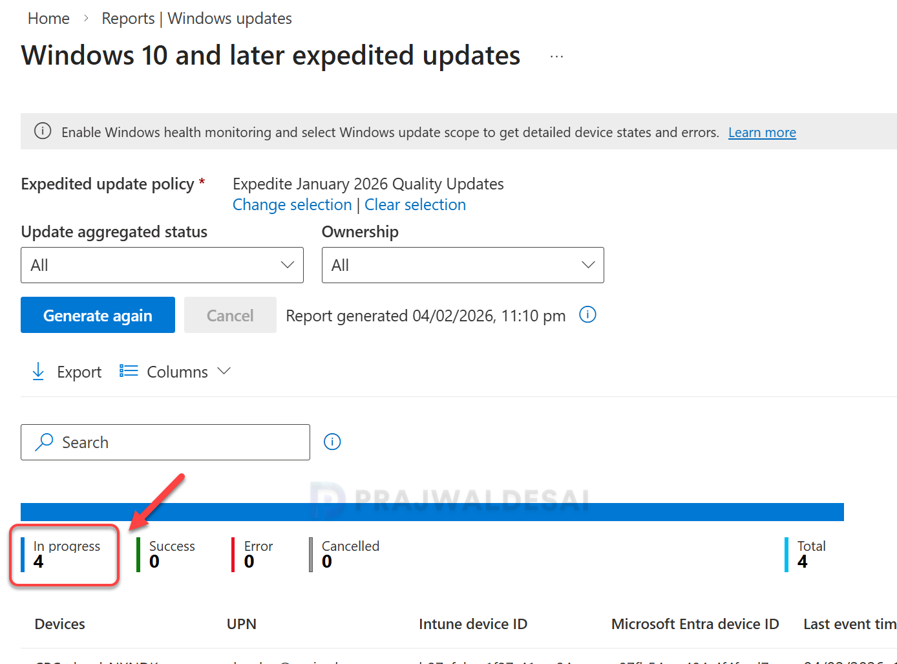Click the blue status progress bar
Screen dimensions: 897x664
(x=432, y=512)
